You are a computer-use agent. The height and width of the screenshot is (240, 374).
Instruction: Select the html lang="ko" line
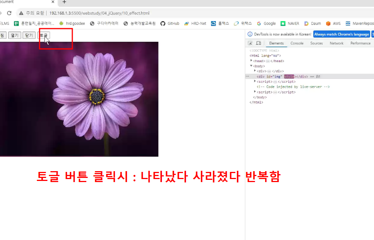tap(265, 56)
